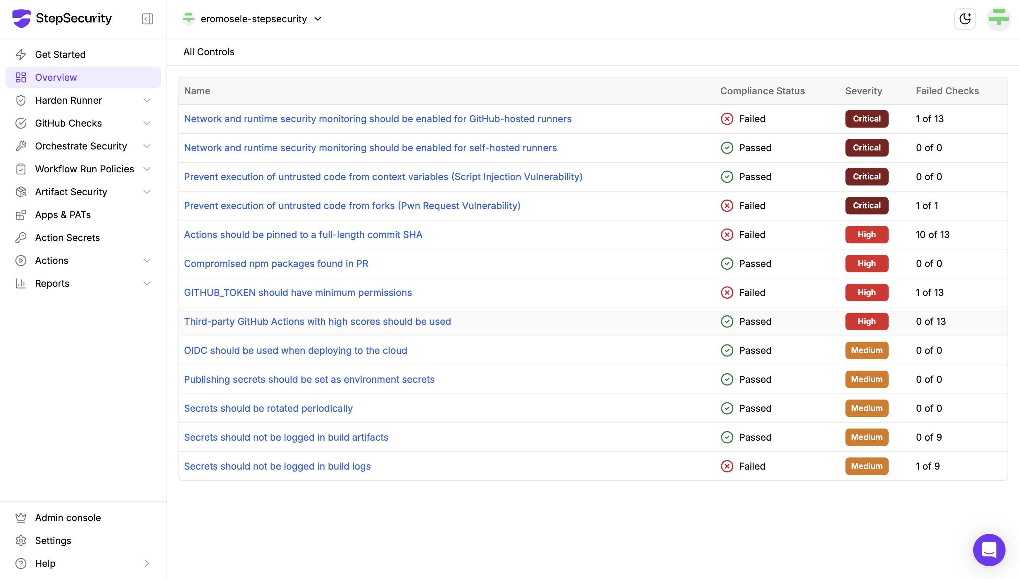The height and width of the screenshot is (579, 1019).
Task: Expand the Reports sidebar section
Action: 147,283
